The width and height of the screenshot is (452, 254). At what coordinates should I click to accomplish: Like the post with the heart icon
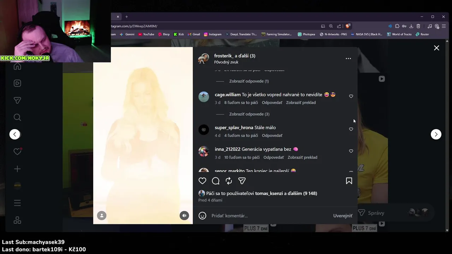tap(202, 181)
